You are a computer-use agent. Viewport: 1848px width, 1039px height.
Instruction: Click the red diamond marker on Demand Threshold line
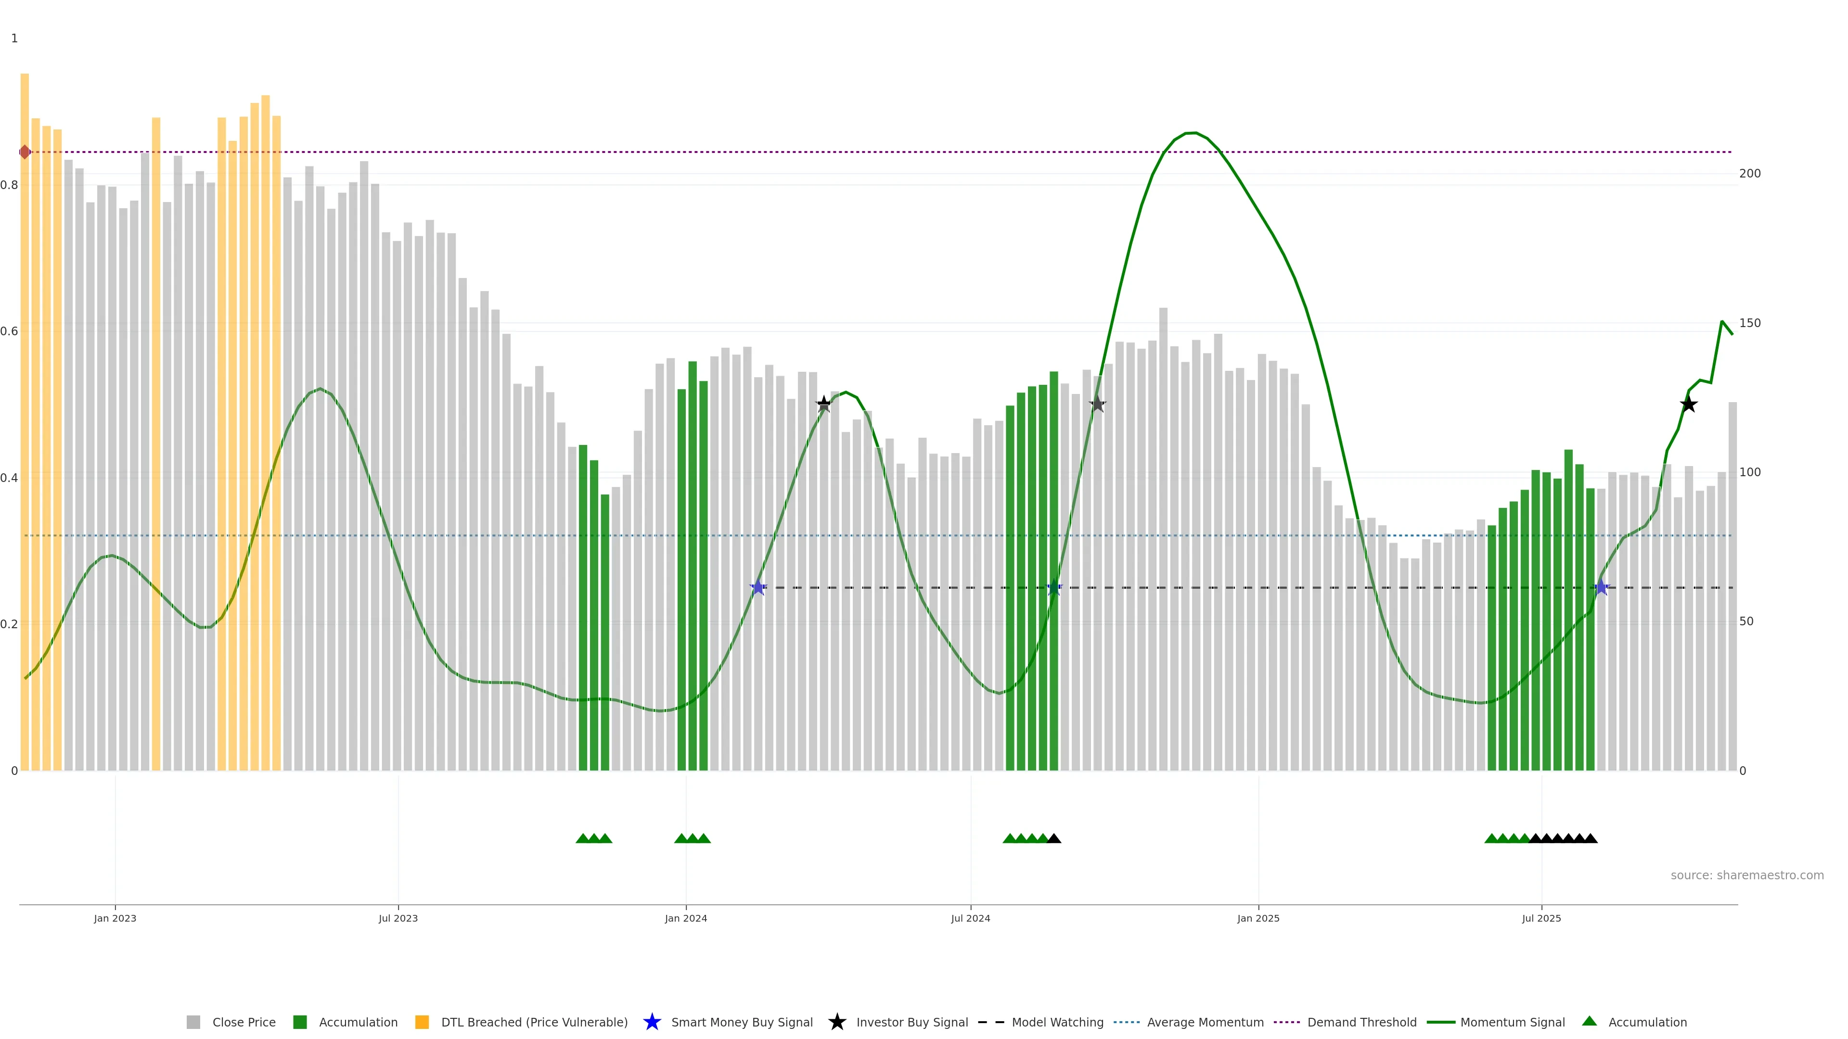pyautogui.click(x=25, y=152)
